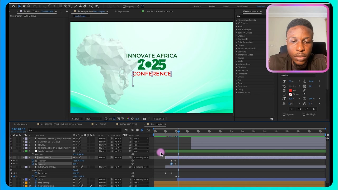The width and height of the screenshot is (338, 190).
Task: Apply Small Caps text style
Action: click(299, 109)
